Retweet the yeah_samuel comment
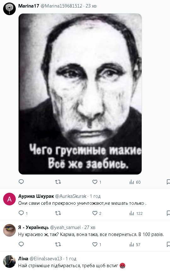Viewport: 170px width, 271px height. coord(58,244)
